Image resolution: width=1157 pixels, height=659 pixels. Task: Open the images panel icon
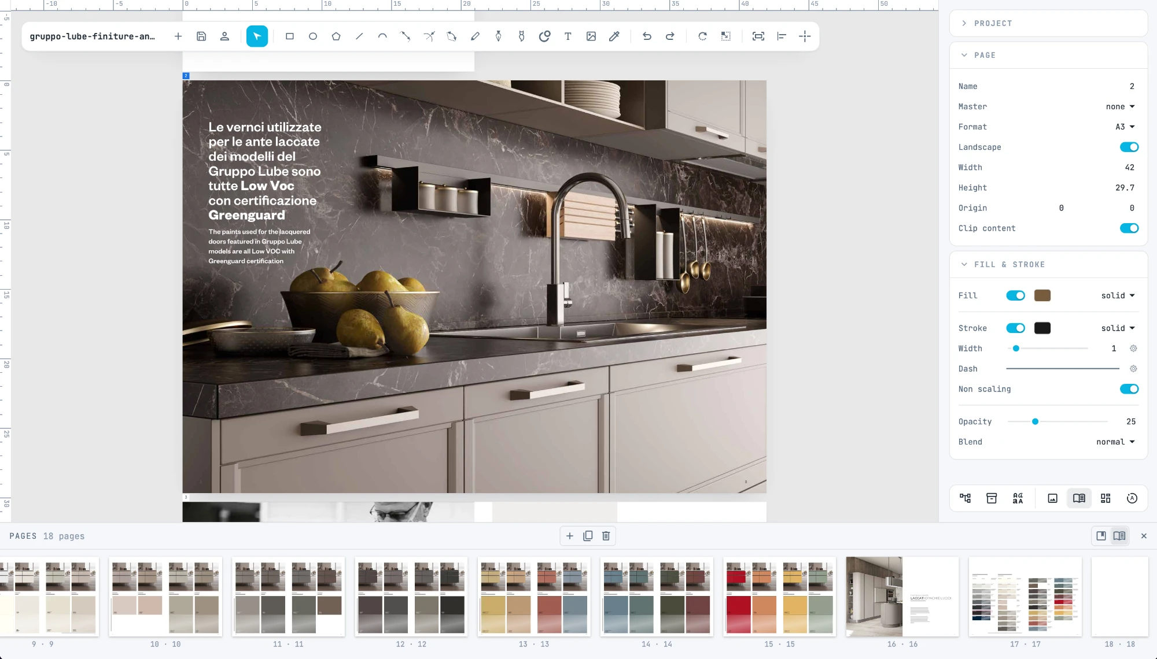click(x=1053, y=498)
